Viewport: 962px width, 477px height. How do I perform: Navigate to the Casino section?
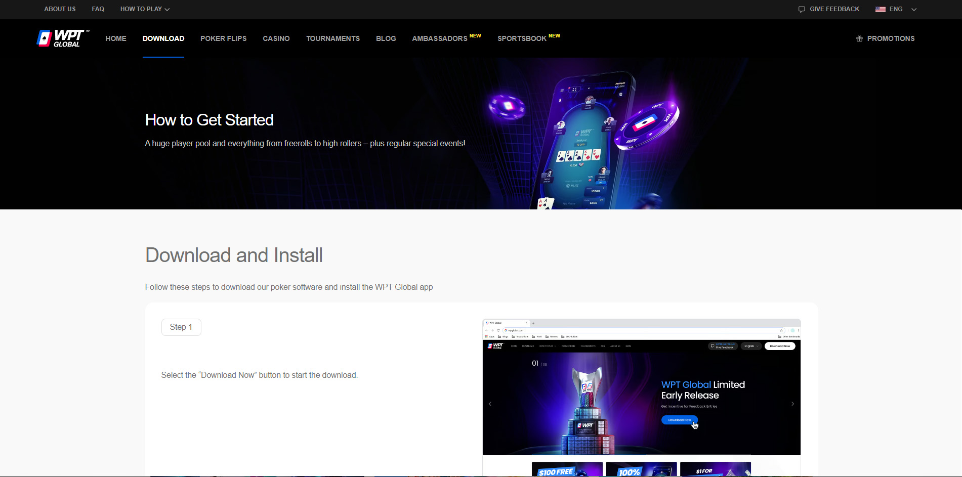(x=276, y=38)
